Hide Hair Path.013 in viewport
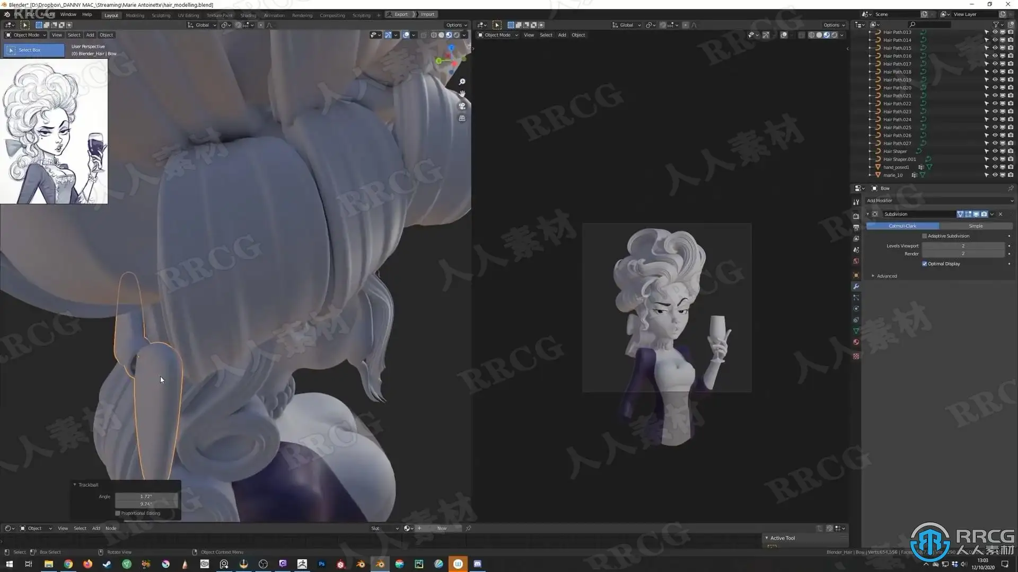The height and width of the screenshot is (572, 1018). [x=995, y=32]
